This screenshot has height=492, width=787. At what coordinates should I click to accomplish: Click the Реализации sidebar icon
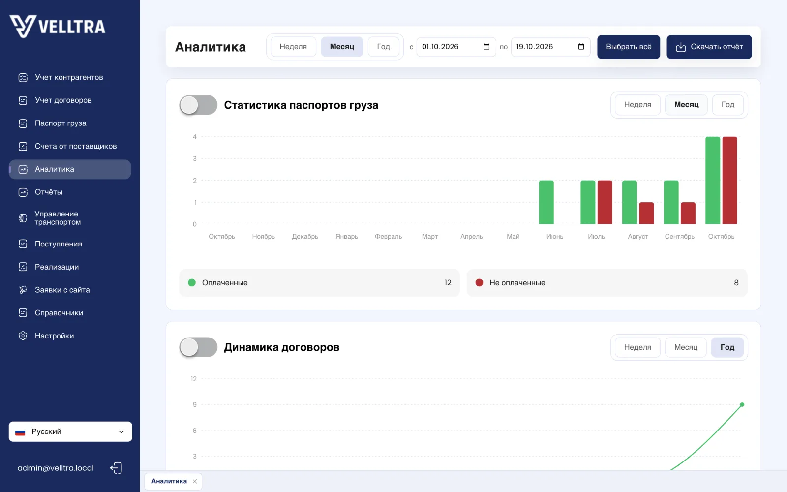point(23,267)
